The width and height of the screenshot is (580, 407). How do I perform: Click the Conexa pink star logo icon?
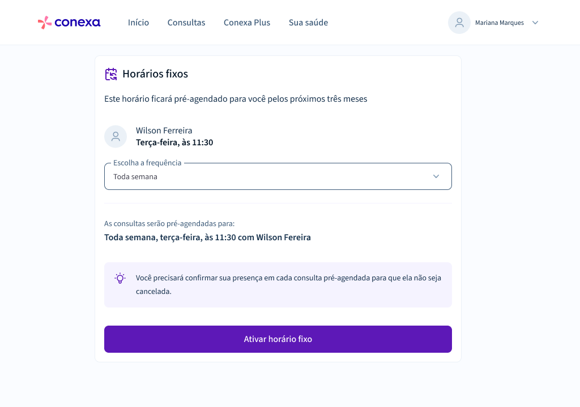click(44, 23)
